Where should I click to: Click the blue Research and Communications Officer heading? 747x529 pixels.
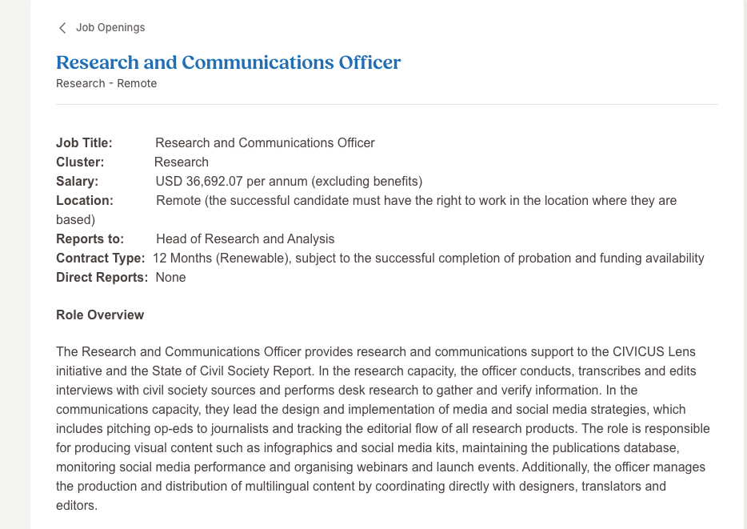(228, 62)
